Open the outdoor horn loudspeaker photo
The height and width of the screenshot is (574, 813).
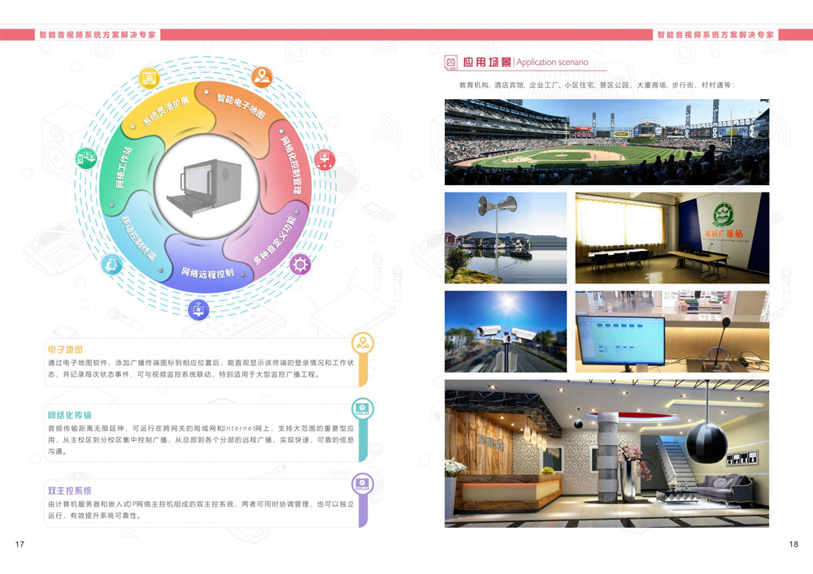pyautogui.click(x=506, y=238)
